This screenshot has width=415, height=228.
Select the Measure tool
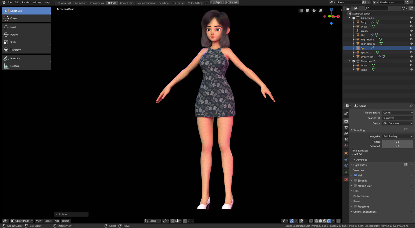(26, 66)
